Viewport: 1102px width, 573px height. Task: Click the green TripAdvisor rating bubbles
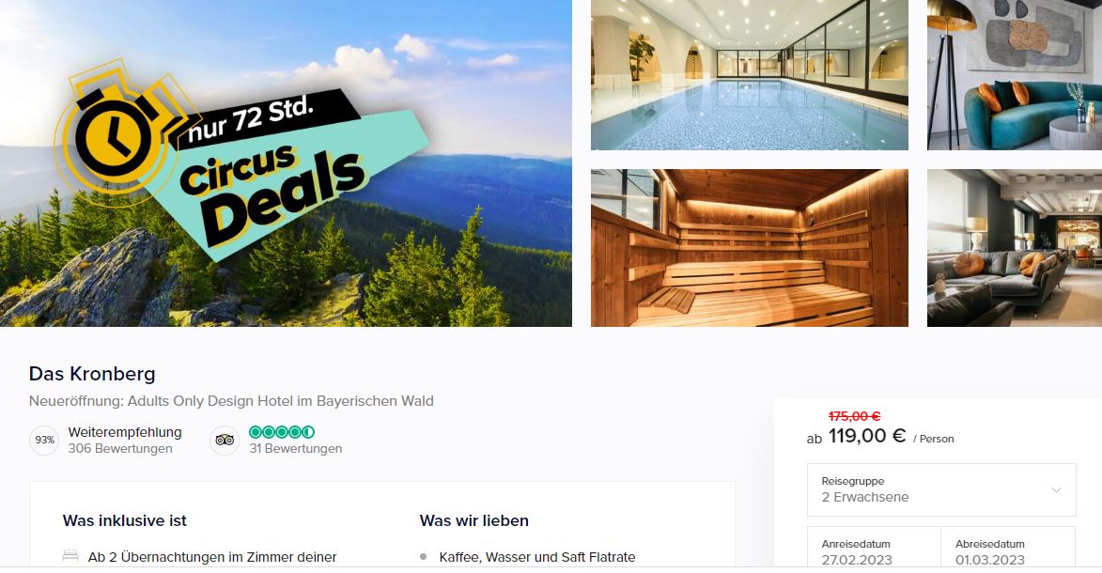(282, 432)
